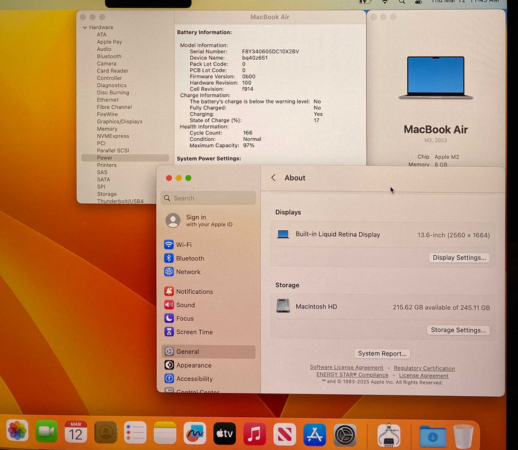Click the settings Search field
Image resolution: width=518 pixels, height=450 pixels.
(x=208, y=198)
